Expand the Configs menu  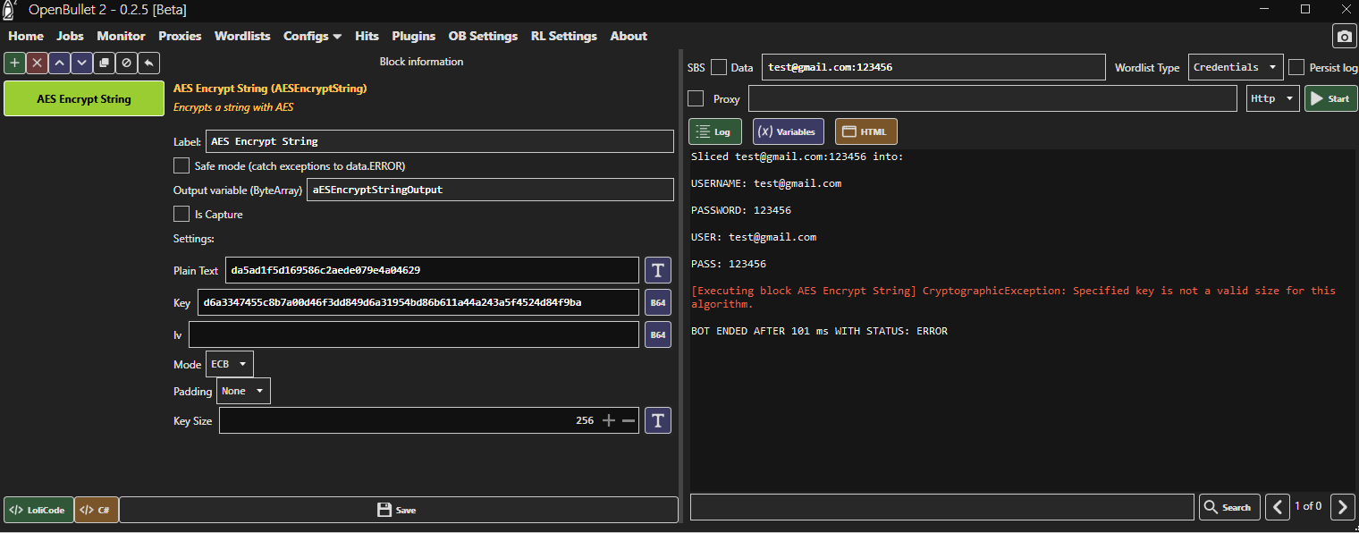click(x=312, y=36)
